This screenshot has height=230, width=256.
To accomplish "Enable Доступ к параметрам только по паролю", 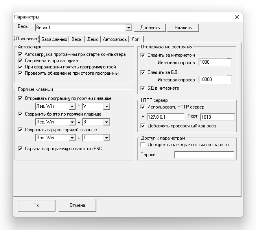I will click(143, 145).
